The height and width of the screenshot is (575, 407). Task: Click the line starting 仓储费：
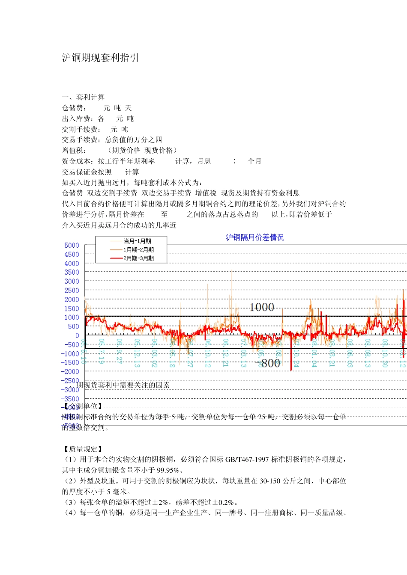click(x=97, y=108)
